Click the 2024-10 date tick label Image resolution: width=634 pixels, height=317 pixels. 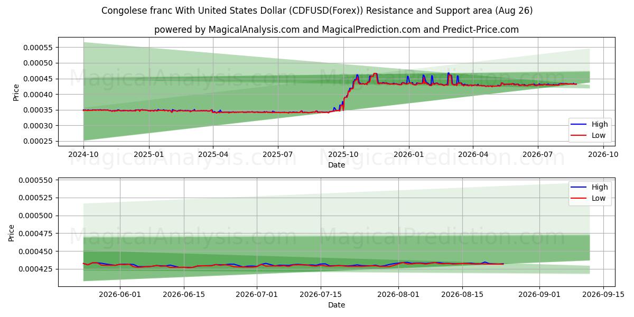tap(83, 154)
